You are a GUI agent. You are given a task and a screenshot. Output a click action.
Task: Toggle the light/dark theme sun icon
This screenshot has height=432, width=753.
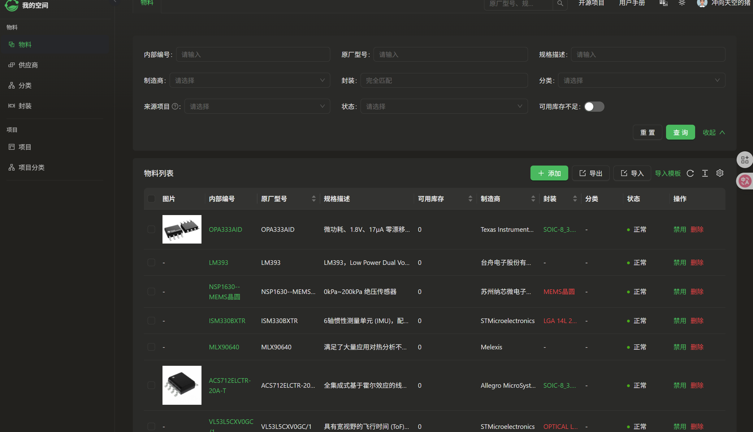(682, 3)
